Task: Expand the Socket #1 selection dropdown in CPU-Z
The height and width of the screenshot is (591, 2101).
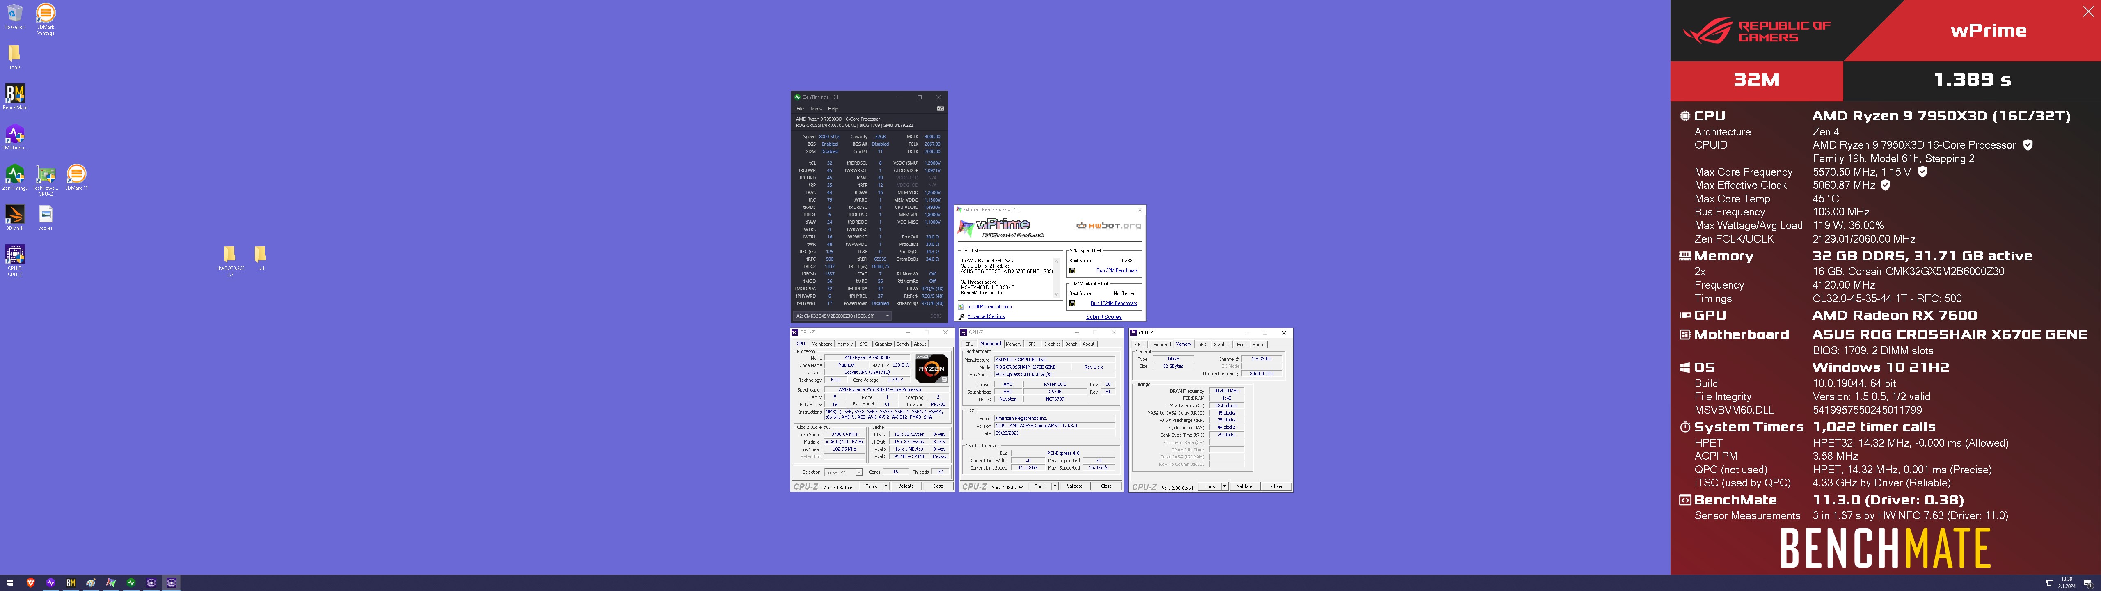Action: 858,472
